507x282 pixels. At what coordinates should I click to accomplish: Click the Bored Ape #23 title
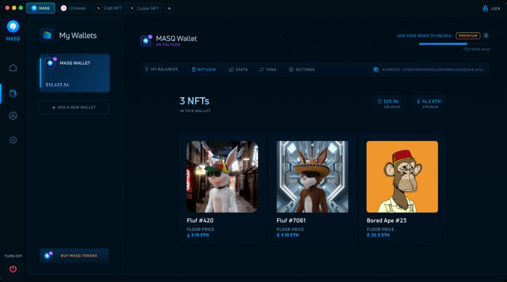pyautogui.click(x=386, y=220)
